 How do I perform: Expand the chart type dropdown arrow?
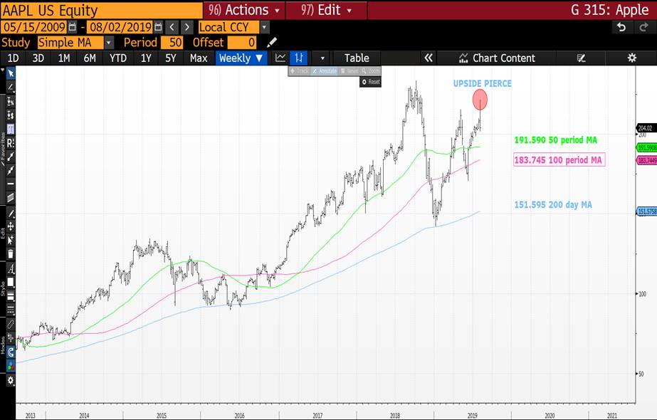[x=322, y=58]
